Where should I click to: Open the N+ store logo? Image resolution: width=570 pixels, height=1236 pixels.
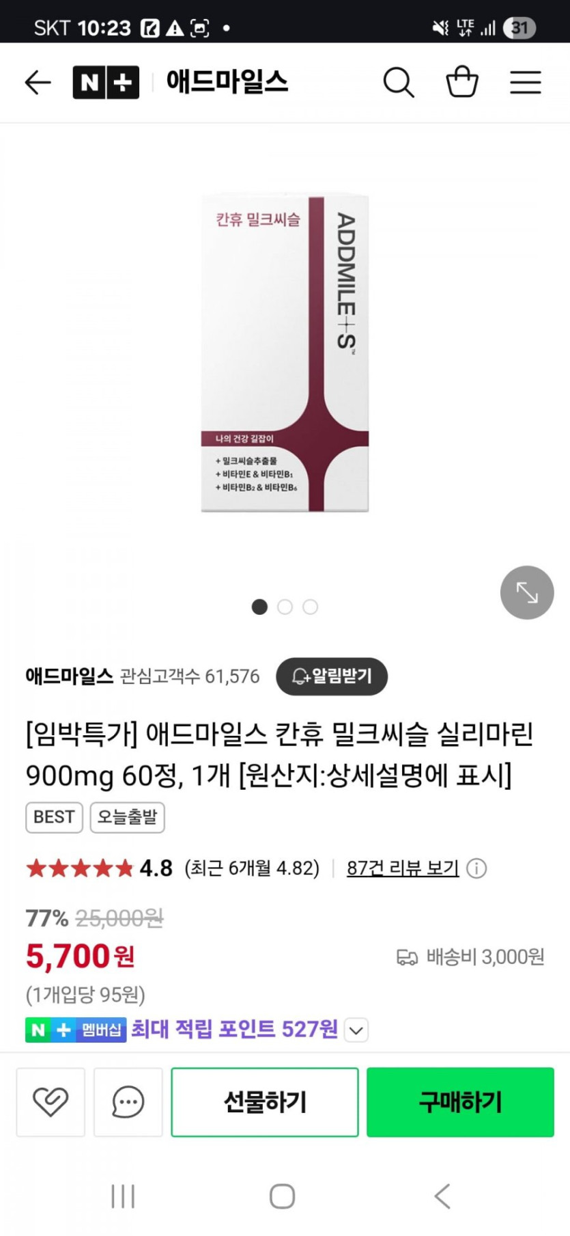point(106,83)
